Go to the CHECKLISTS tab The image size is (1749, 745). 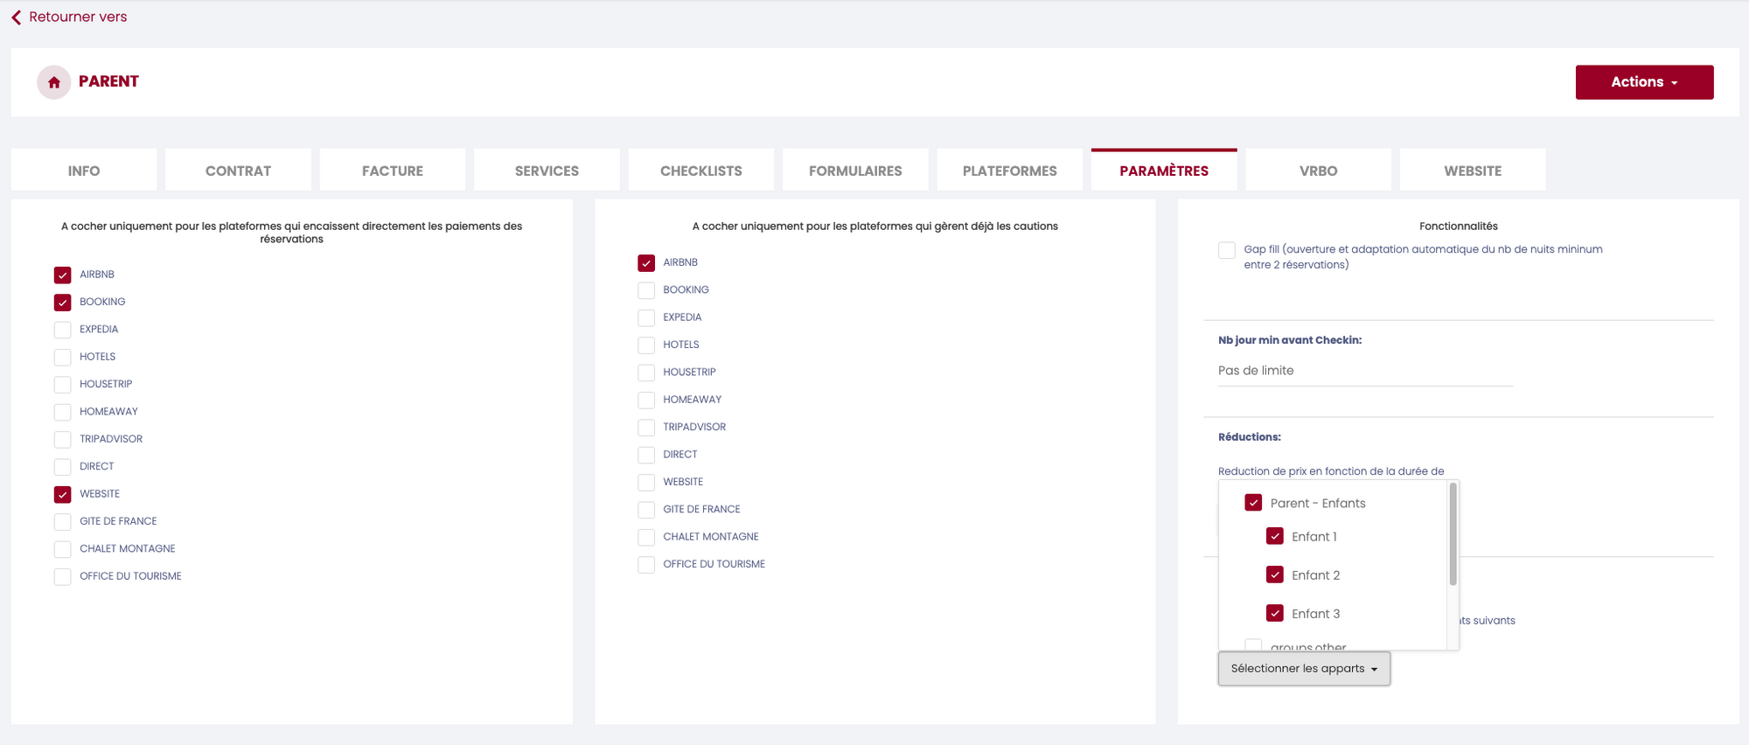click(700, 171)
